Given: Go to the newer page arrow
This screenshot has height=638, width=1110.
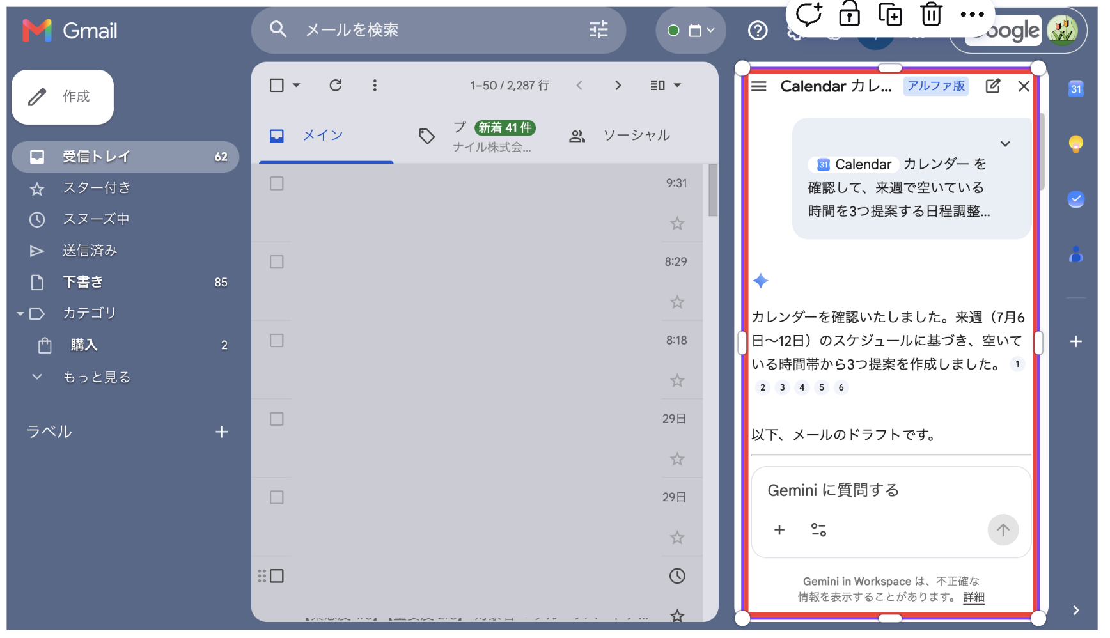Looking at the screenshot, I should (579, 86).
